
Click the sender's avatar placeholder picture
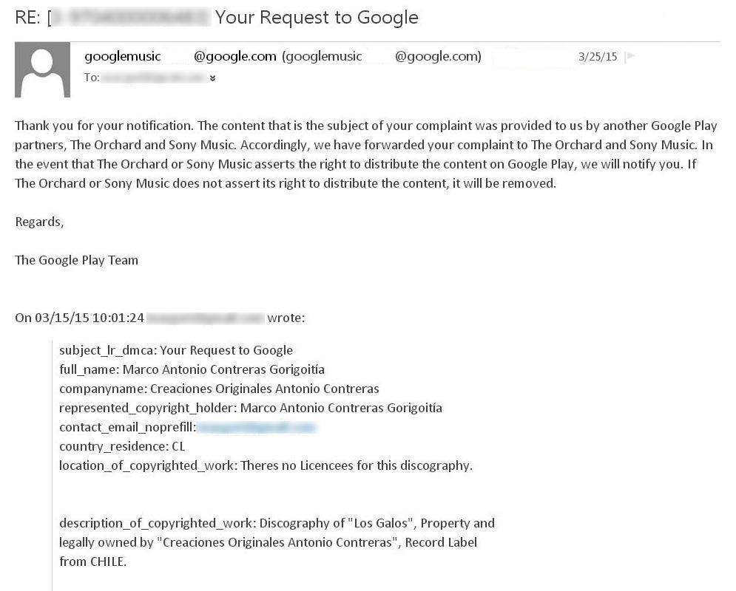pos(42,69)
